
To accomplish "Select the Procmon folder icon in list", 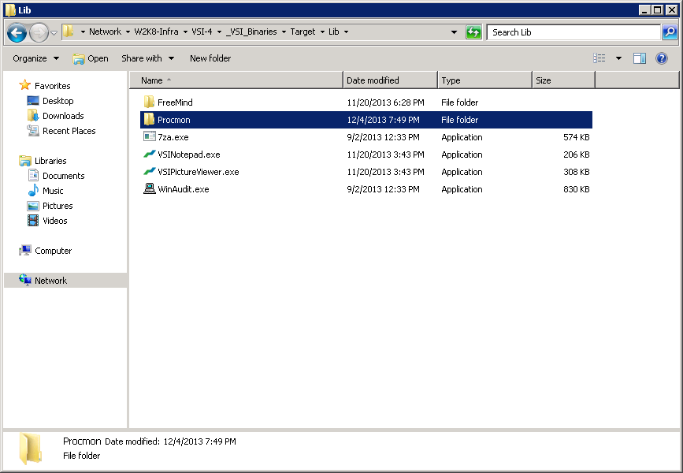I will point(149,120).
